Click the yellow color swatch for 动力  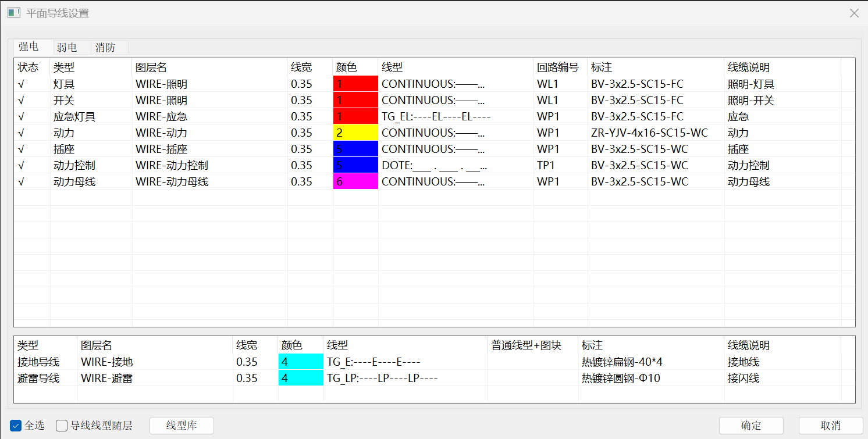(355, 133)
